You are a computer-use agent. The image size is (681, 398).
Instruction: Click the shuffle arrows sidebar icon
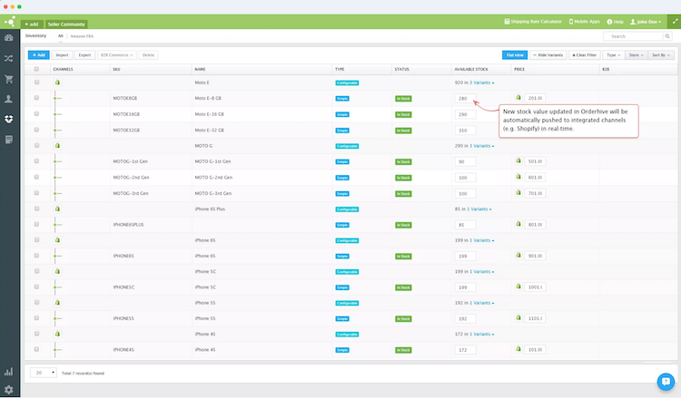9,58
